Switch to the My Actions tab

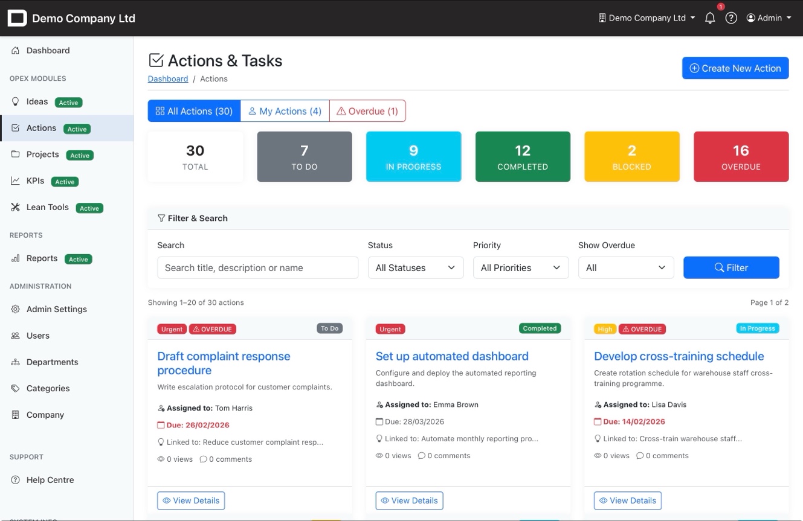[x=285, y=111]
